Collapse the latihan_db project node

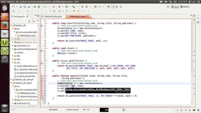tap(11, 25)
